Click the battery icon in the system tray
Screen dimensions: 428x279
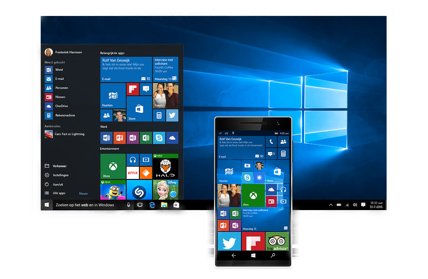(x=339, y=205)
